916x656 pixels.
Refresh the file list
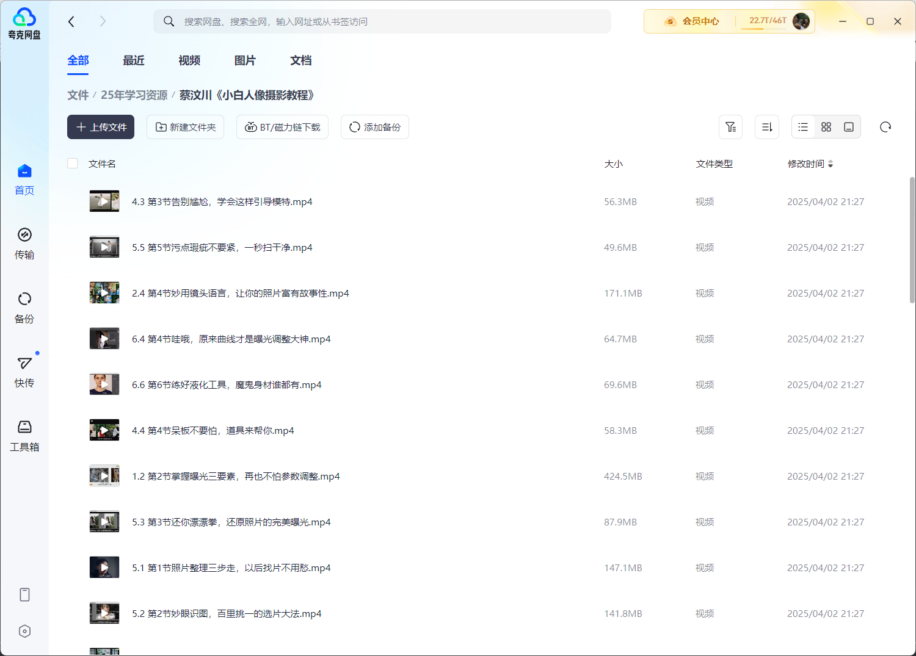(x=885, y=127)
